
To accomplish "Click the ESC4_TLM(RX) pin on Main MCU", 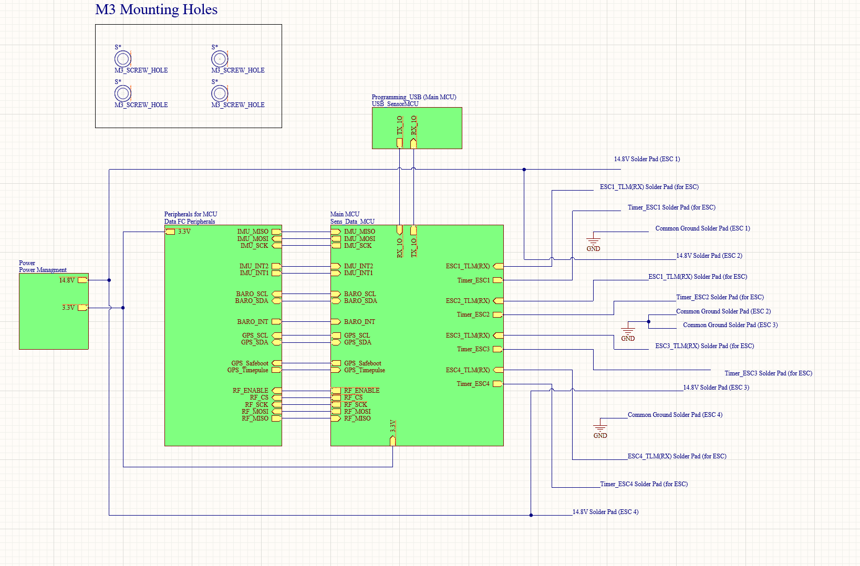I will click(498, 370).
